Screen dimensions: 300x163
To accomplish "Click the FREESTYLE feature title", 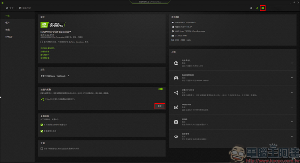I will (186, 104).
